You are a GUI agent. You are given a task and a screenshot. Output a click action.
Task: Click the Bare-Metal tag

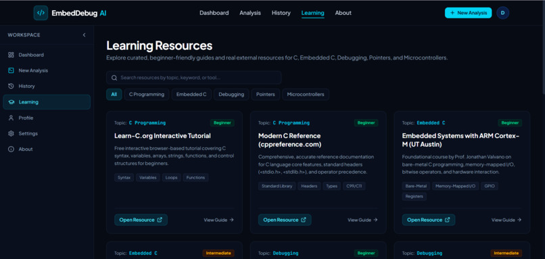[416, 186]
